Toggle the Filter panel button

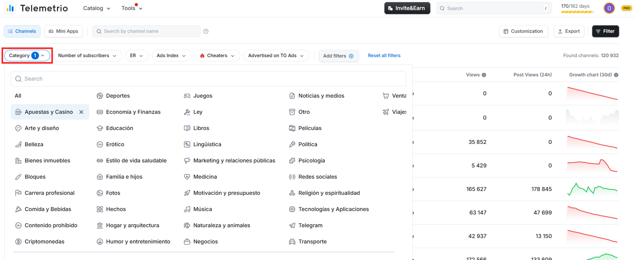tap(605, 31)
